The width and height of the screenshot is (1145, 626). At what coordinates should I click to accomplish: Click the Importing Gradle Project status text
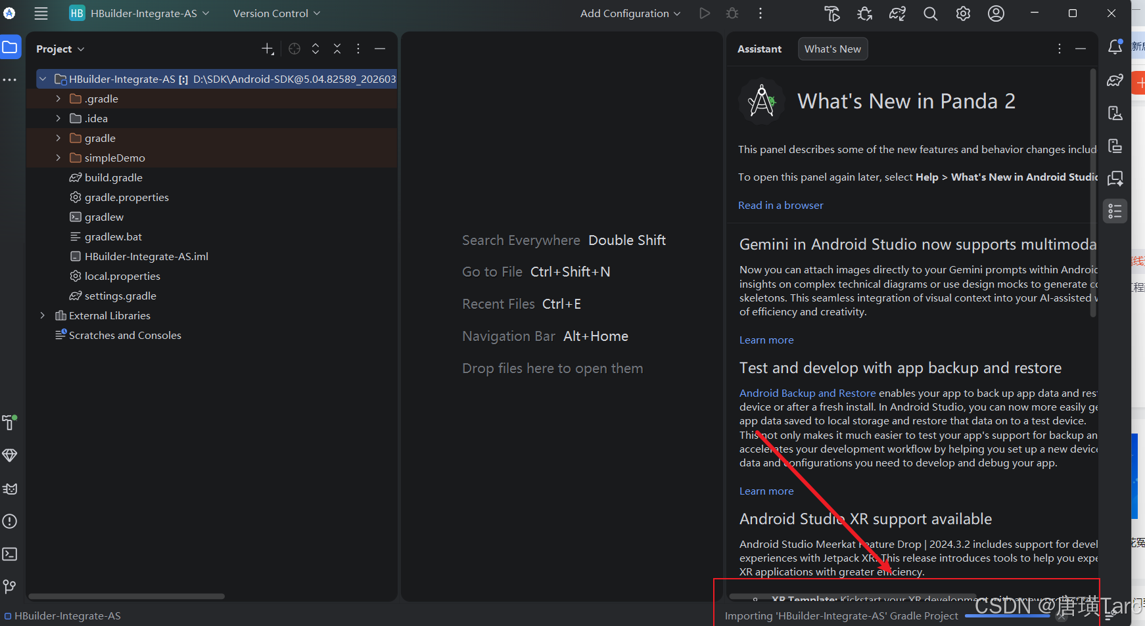tap(841, 616)
